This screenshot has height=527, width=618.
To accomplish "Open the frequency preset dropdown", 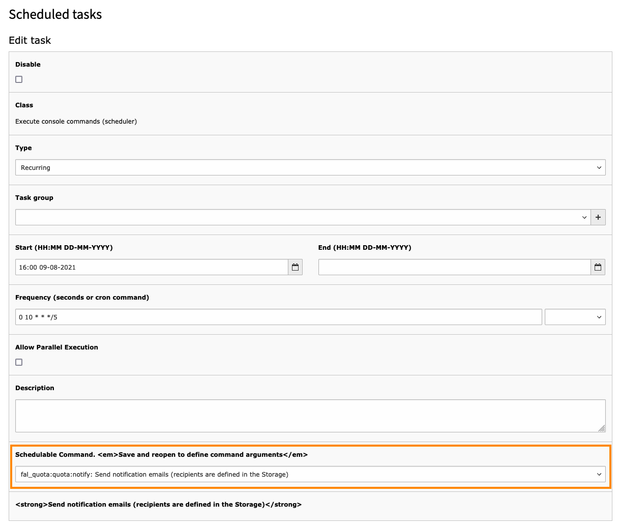I will [x=575, y=316].
